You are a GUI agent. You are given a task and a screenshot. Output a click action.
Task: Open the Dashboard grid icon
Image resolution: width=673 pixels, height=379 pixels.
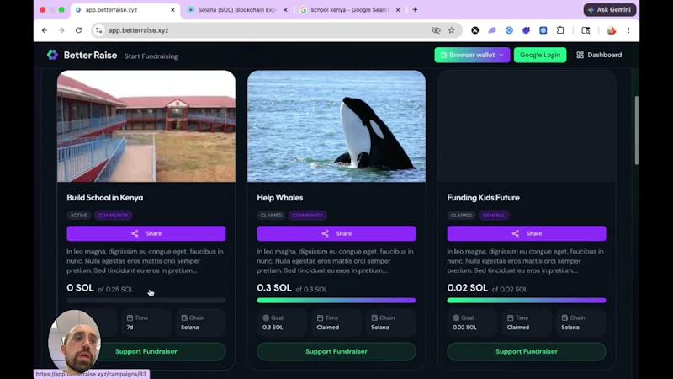[x=580, y=55]
